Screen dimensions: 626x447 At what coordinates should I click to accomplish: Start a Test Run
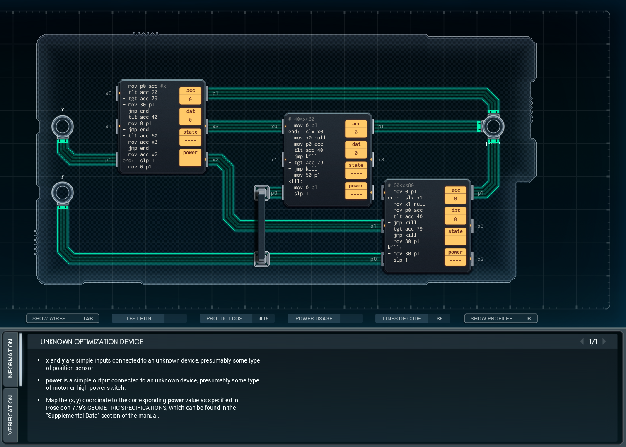tap(139, 318)
